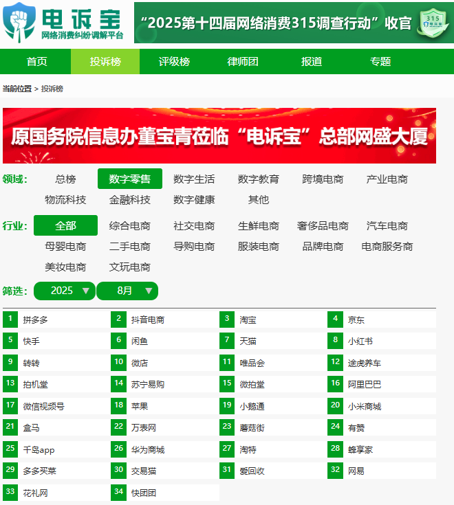The height and width of the screenshot is (505, 454).
Task: Open rank 2 抖音电商 entry
Action: (x=164, y=319)
